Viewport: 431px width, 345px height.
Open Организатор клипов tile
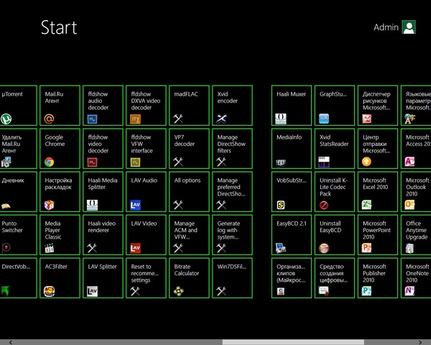(x=292, y=278)
